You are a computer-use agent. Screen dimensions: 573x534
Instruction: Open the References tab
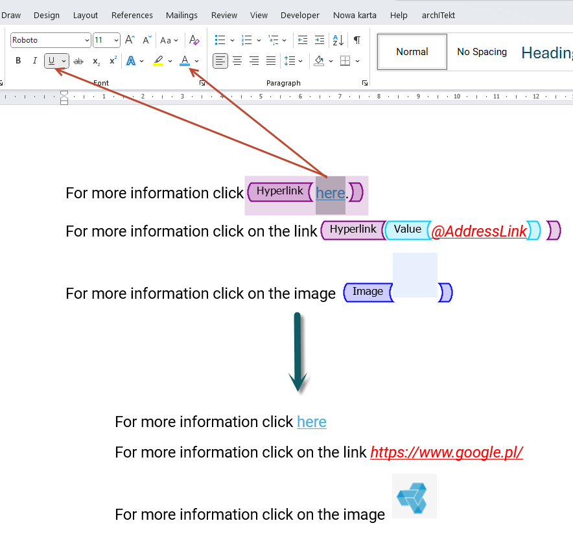132,16
